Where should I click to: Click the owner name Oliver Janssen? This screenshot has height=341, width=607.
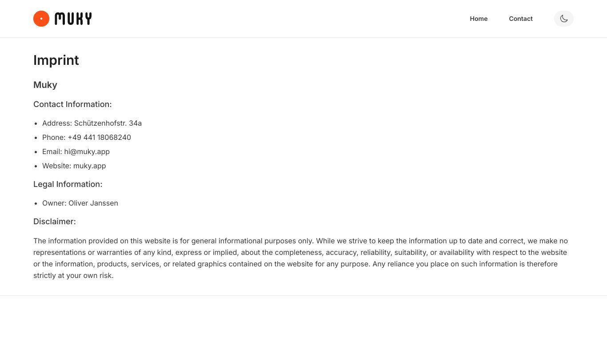pyautogui.click(x=93, y=203)
